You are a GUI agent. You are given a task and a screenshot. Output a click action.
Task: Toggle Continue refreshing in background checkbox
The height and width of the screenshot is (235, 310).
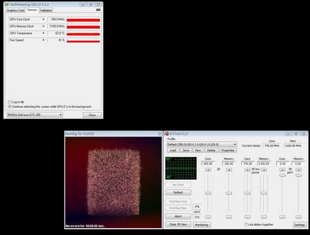point(9,107)
